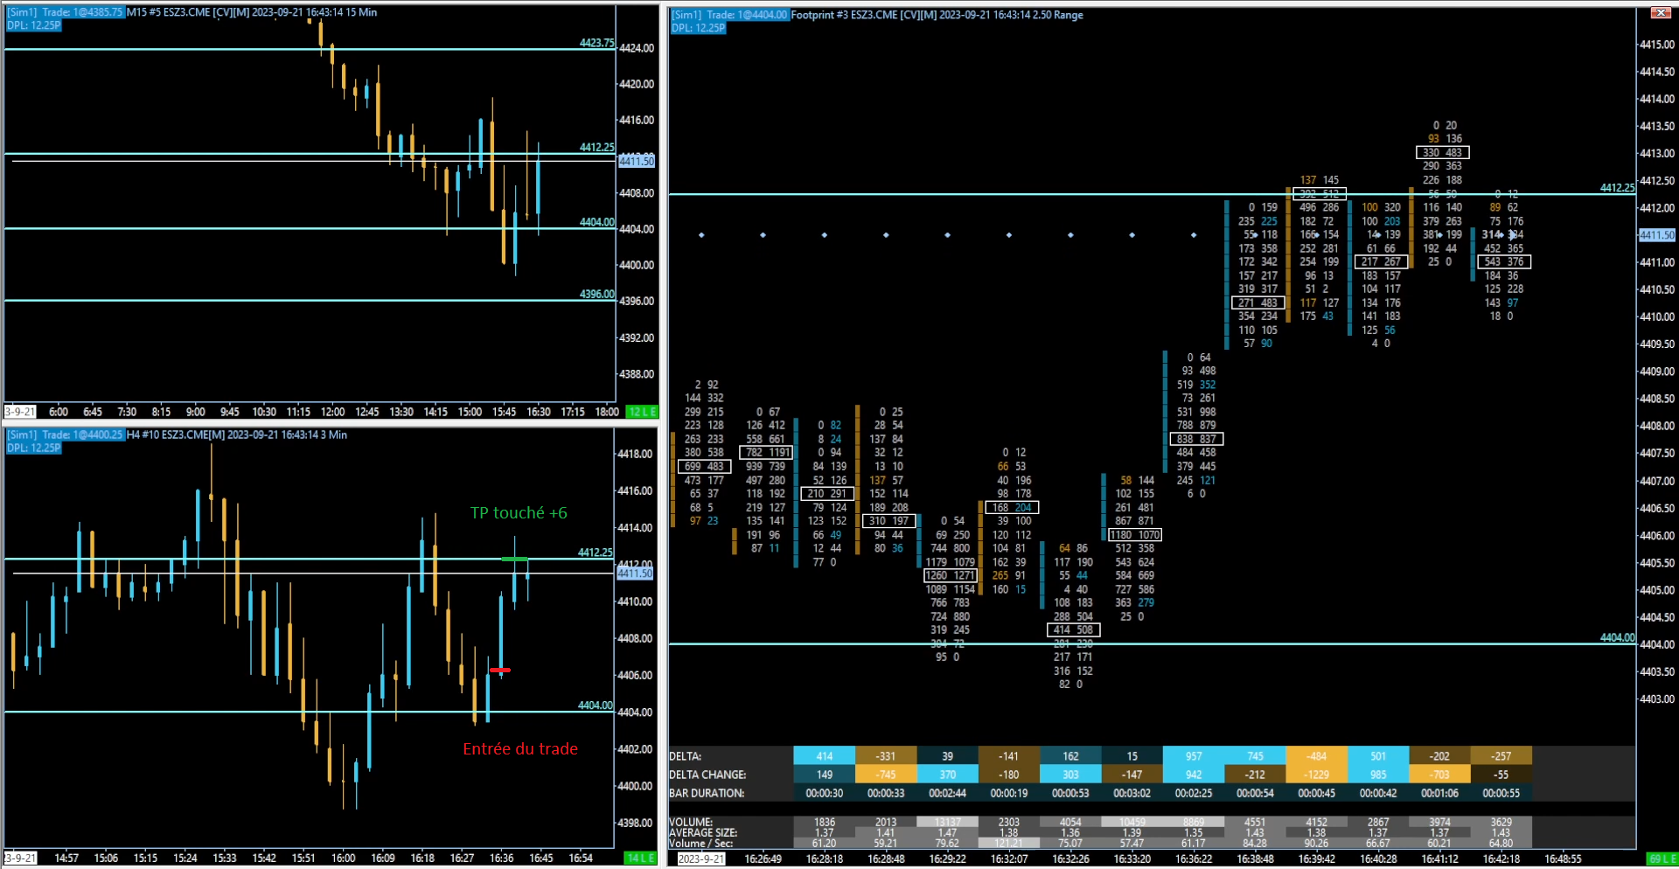Click the 4423.75 line label on the M15 chart

pyautogui.click(x=597, y=43)
